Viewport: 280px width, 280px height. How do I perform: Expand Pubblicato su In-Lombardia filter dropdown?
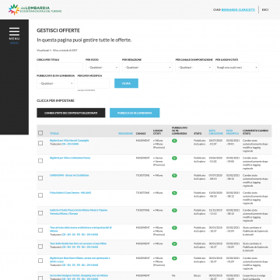pos(55,83)
